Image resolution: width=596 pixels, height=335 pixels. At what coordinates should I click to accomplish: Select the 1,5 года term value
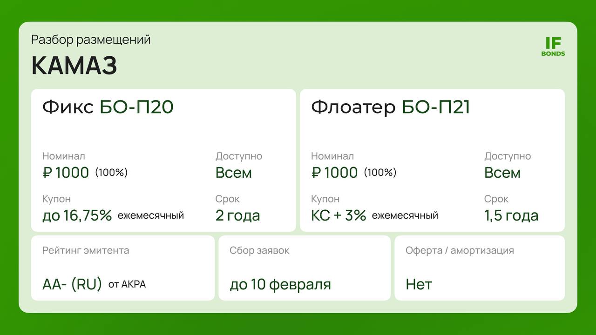(x=511, y=215)
